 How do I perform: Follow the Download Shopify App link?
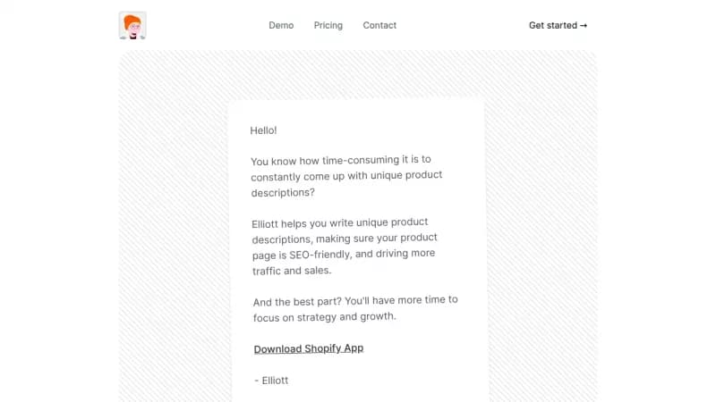(x=309, y=348)
